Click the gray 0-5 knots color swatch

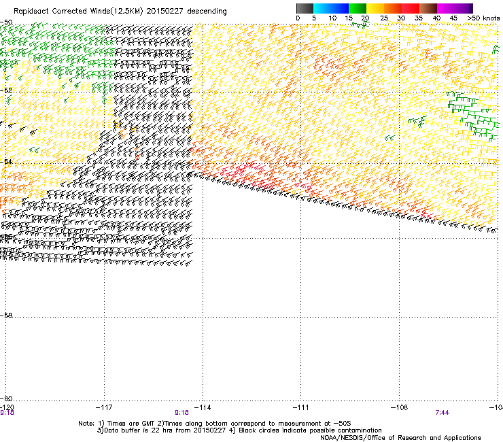click(305, 8)
